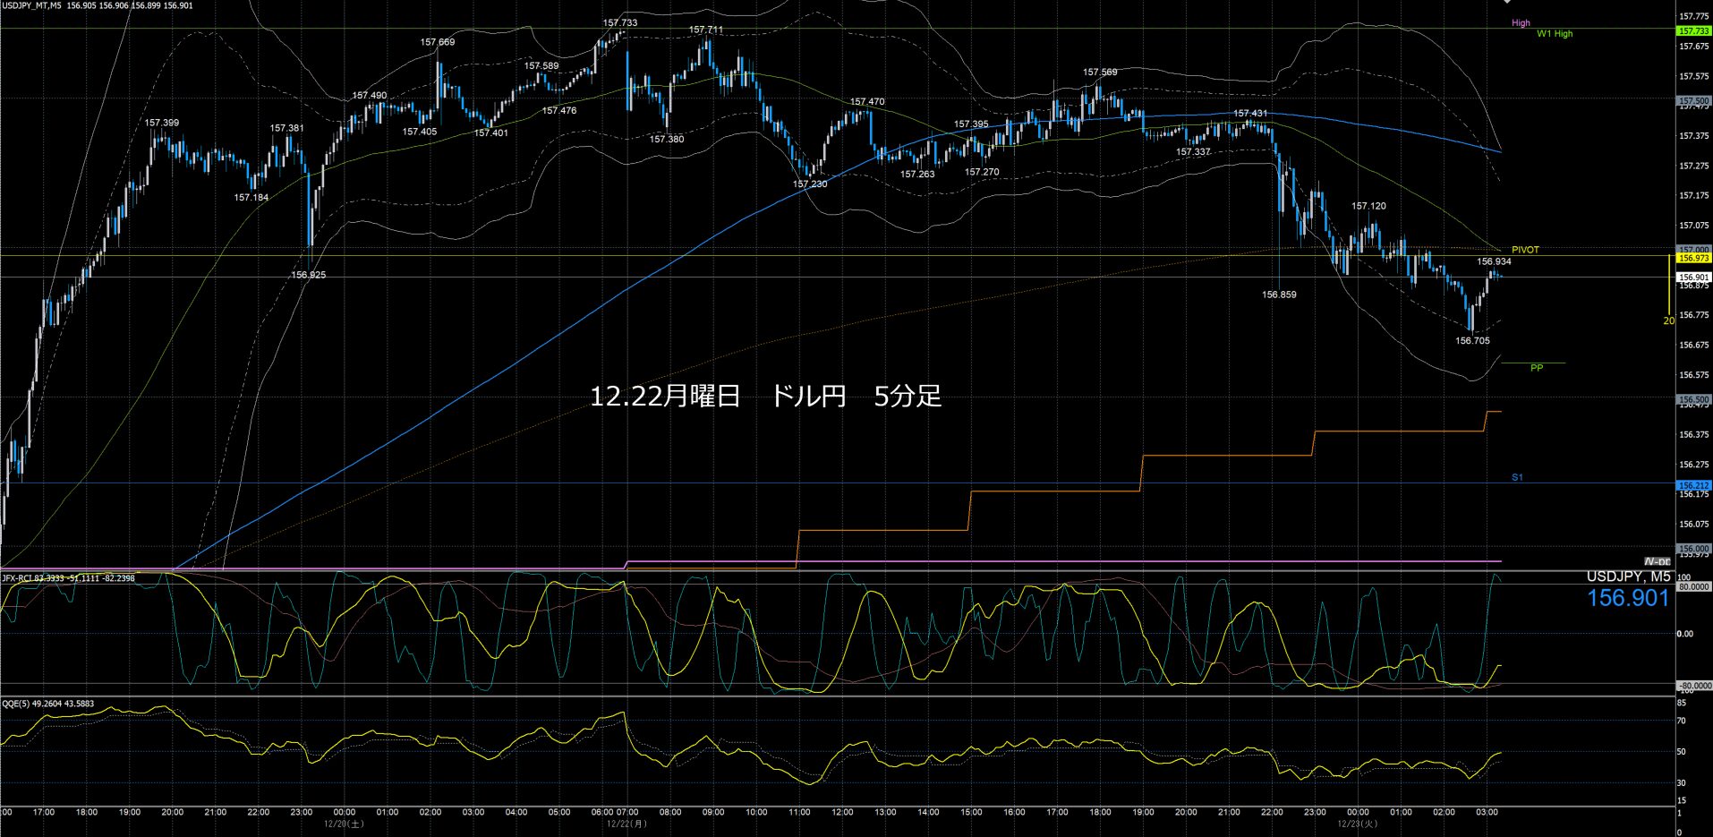
Task: Click the blue 156.212 S1 price tag
Action: tap(1693, 485)
